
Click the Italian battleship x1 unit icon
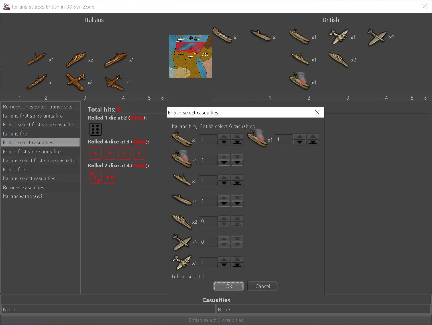[116, 60]
